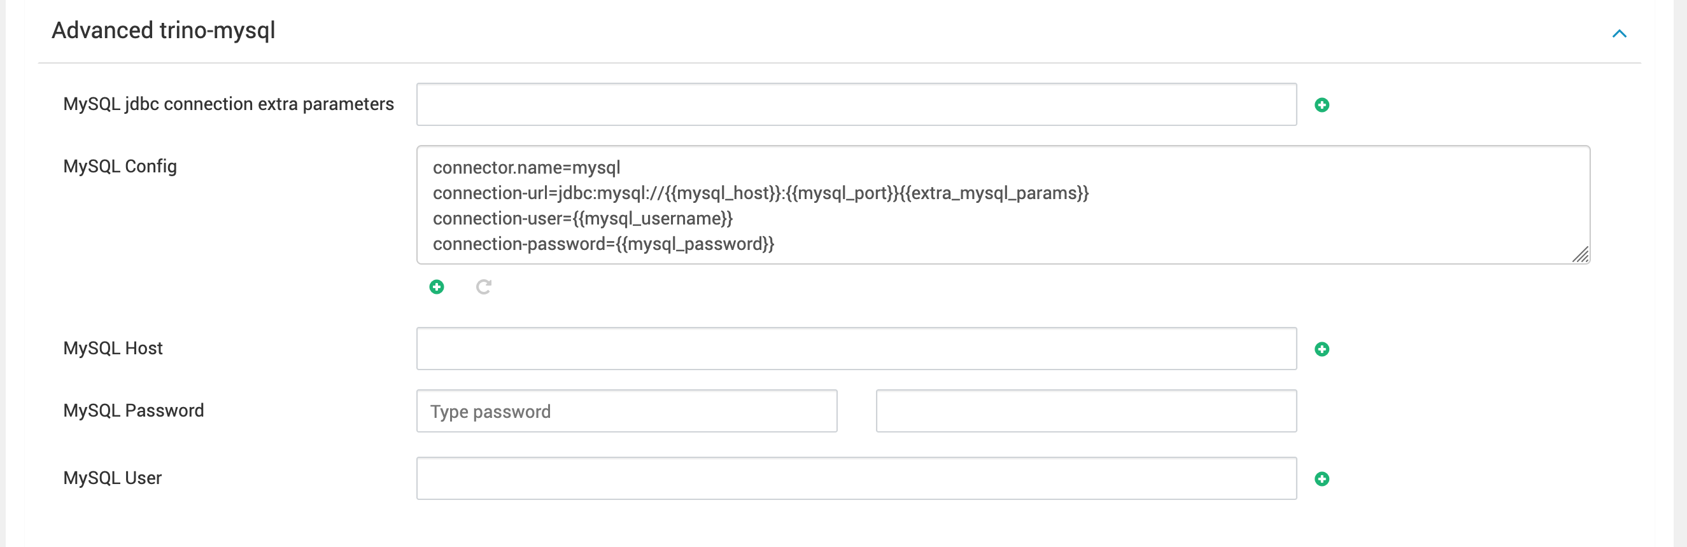Click the Advanced trino-mysql section header title
This screenshot has height=547, width=1687.
point(163,31)
